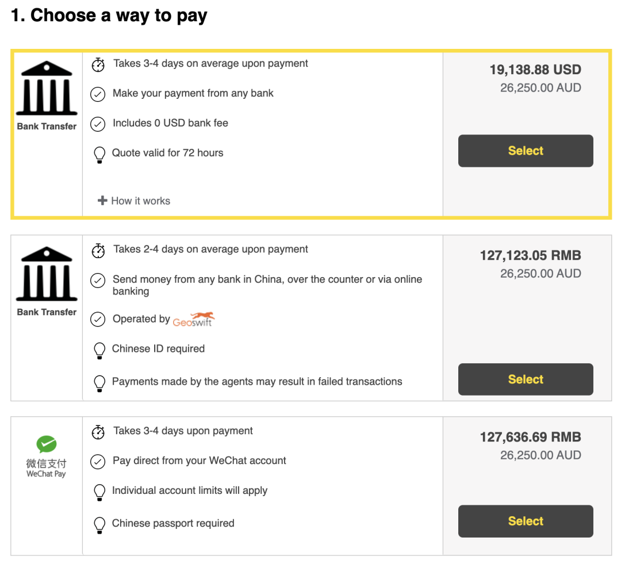Viewport: 621px width, 564px height.
Task: Select the 127,123.05 RMB bank transfer option
Action: [x=526, y=379]
